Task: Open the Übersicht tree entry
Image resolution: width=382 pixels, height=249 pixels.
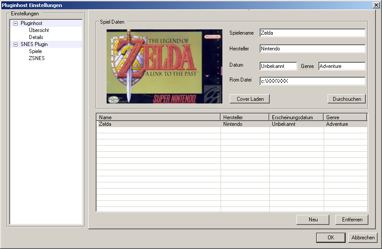Action: 39,30
